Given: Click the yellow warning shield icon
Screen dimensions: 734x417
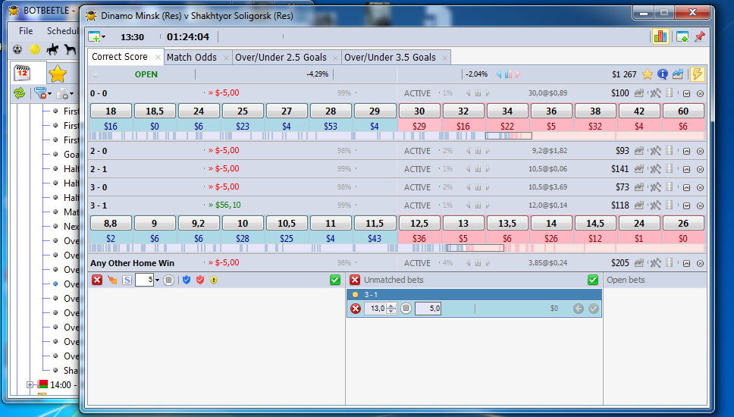Looking at the screenshot, I should click(x=214, y=280).
